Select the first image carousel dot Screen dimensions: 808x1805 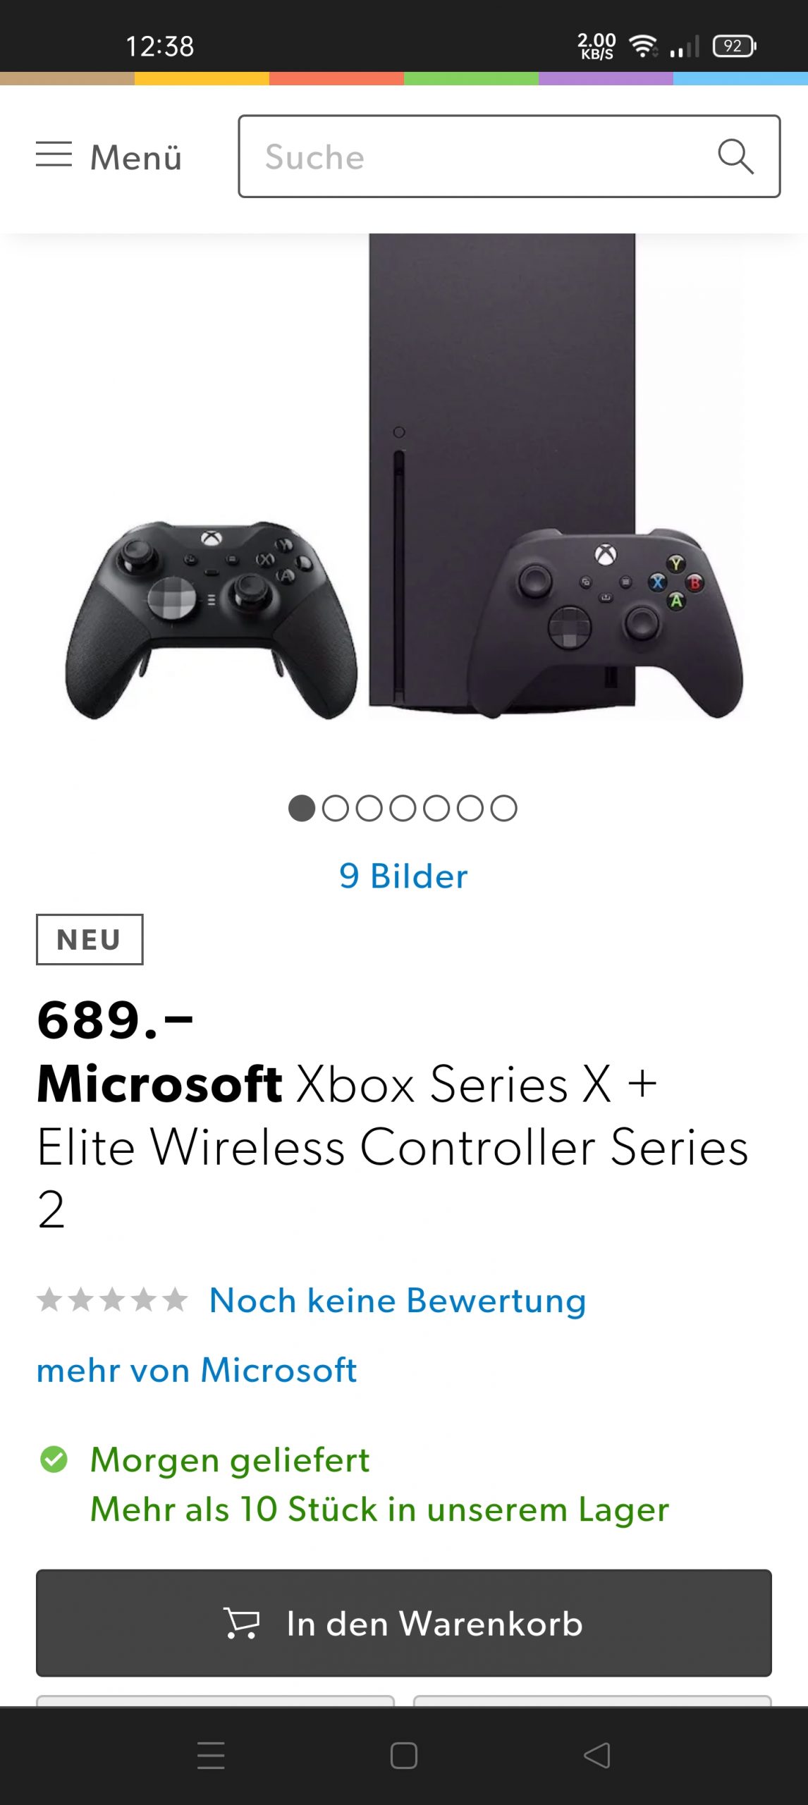coord(302,808)
